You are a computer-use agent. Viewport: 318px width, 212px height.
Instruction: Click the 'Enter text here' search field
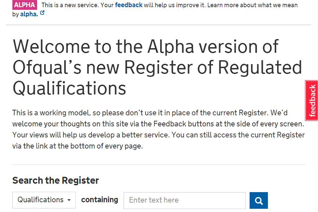pos(184,200)
